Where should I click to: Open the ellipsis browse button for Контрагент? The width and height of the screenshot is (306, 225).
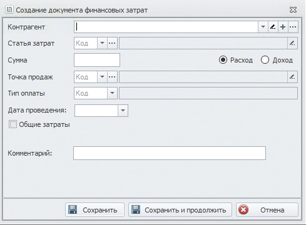[293, 27]
